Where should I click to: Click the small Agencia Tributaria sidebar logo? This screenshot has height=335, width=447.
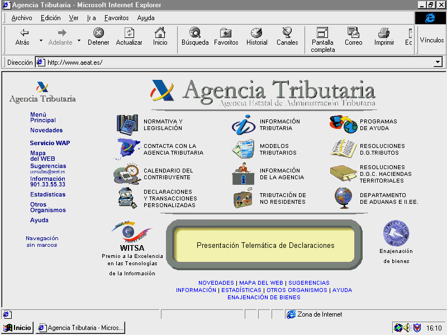42,93
